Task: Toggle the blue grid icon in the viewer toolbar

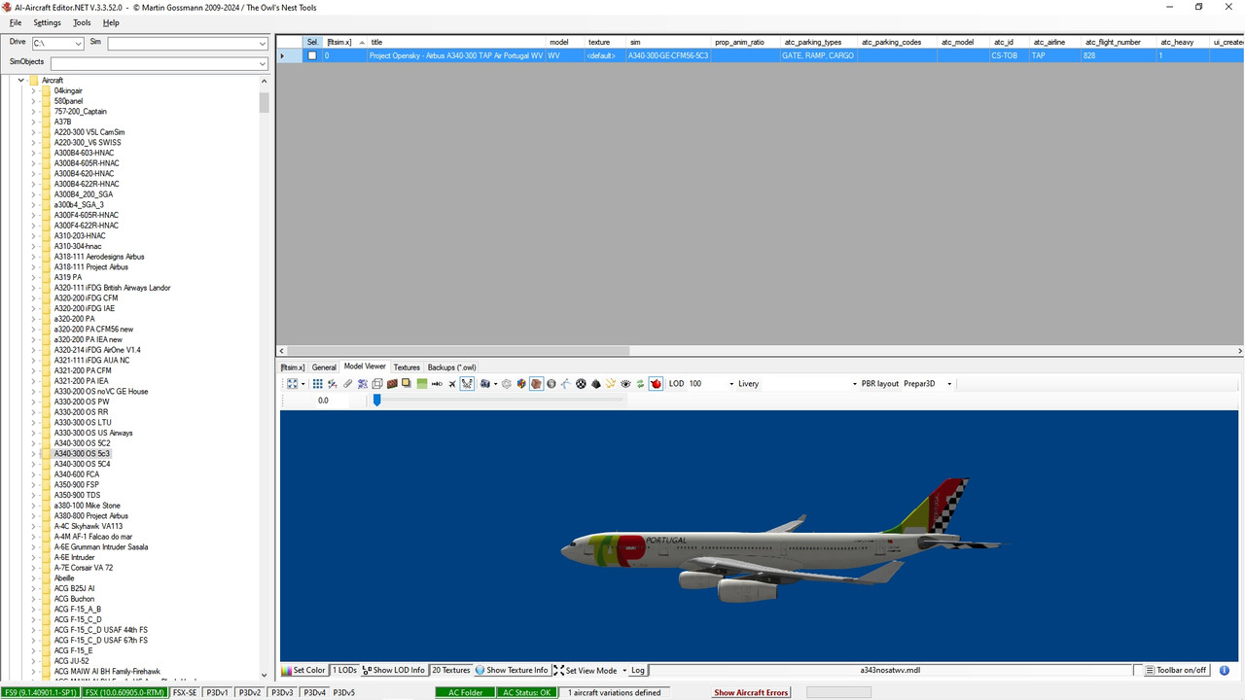Action: click(317, 383)
